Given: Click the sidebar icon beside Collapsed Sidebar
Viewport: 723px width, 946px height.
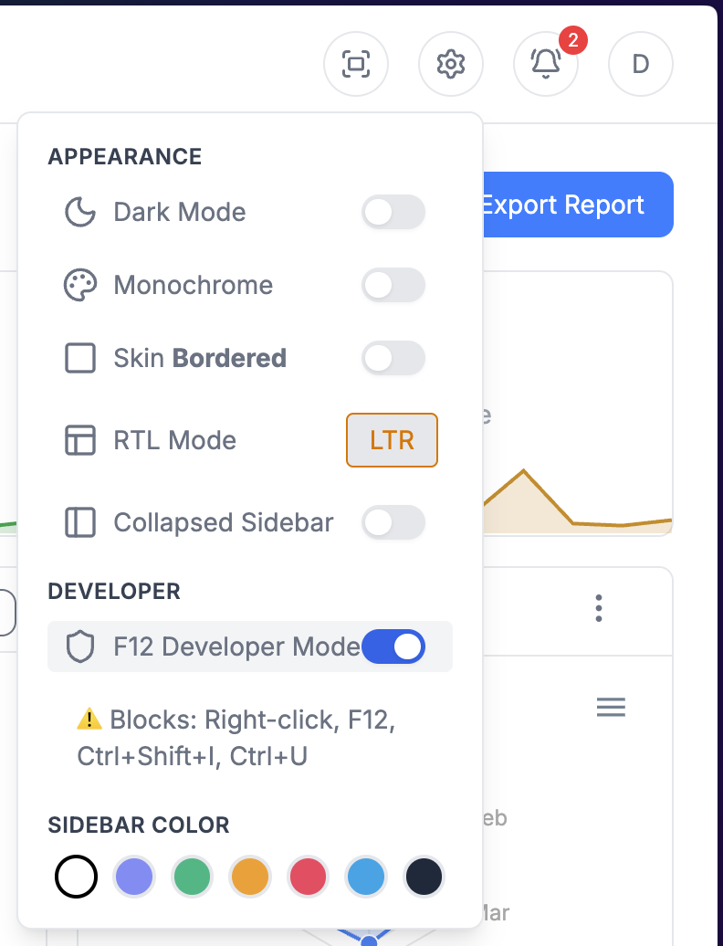Looking at the screenshot, I should (80, 523).
